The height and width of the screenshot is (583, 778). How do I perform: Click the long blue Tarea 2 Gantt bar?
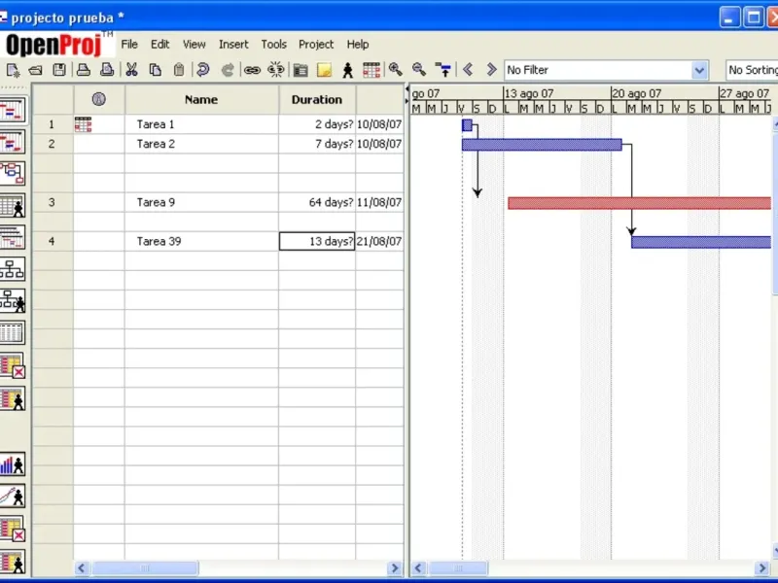click(542, 145)
